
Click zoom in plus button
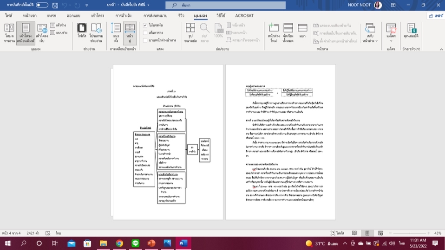[x=429, y=233]
